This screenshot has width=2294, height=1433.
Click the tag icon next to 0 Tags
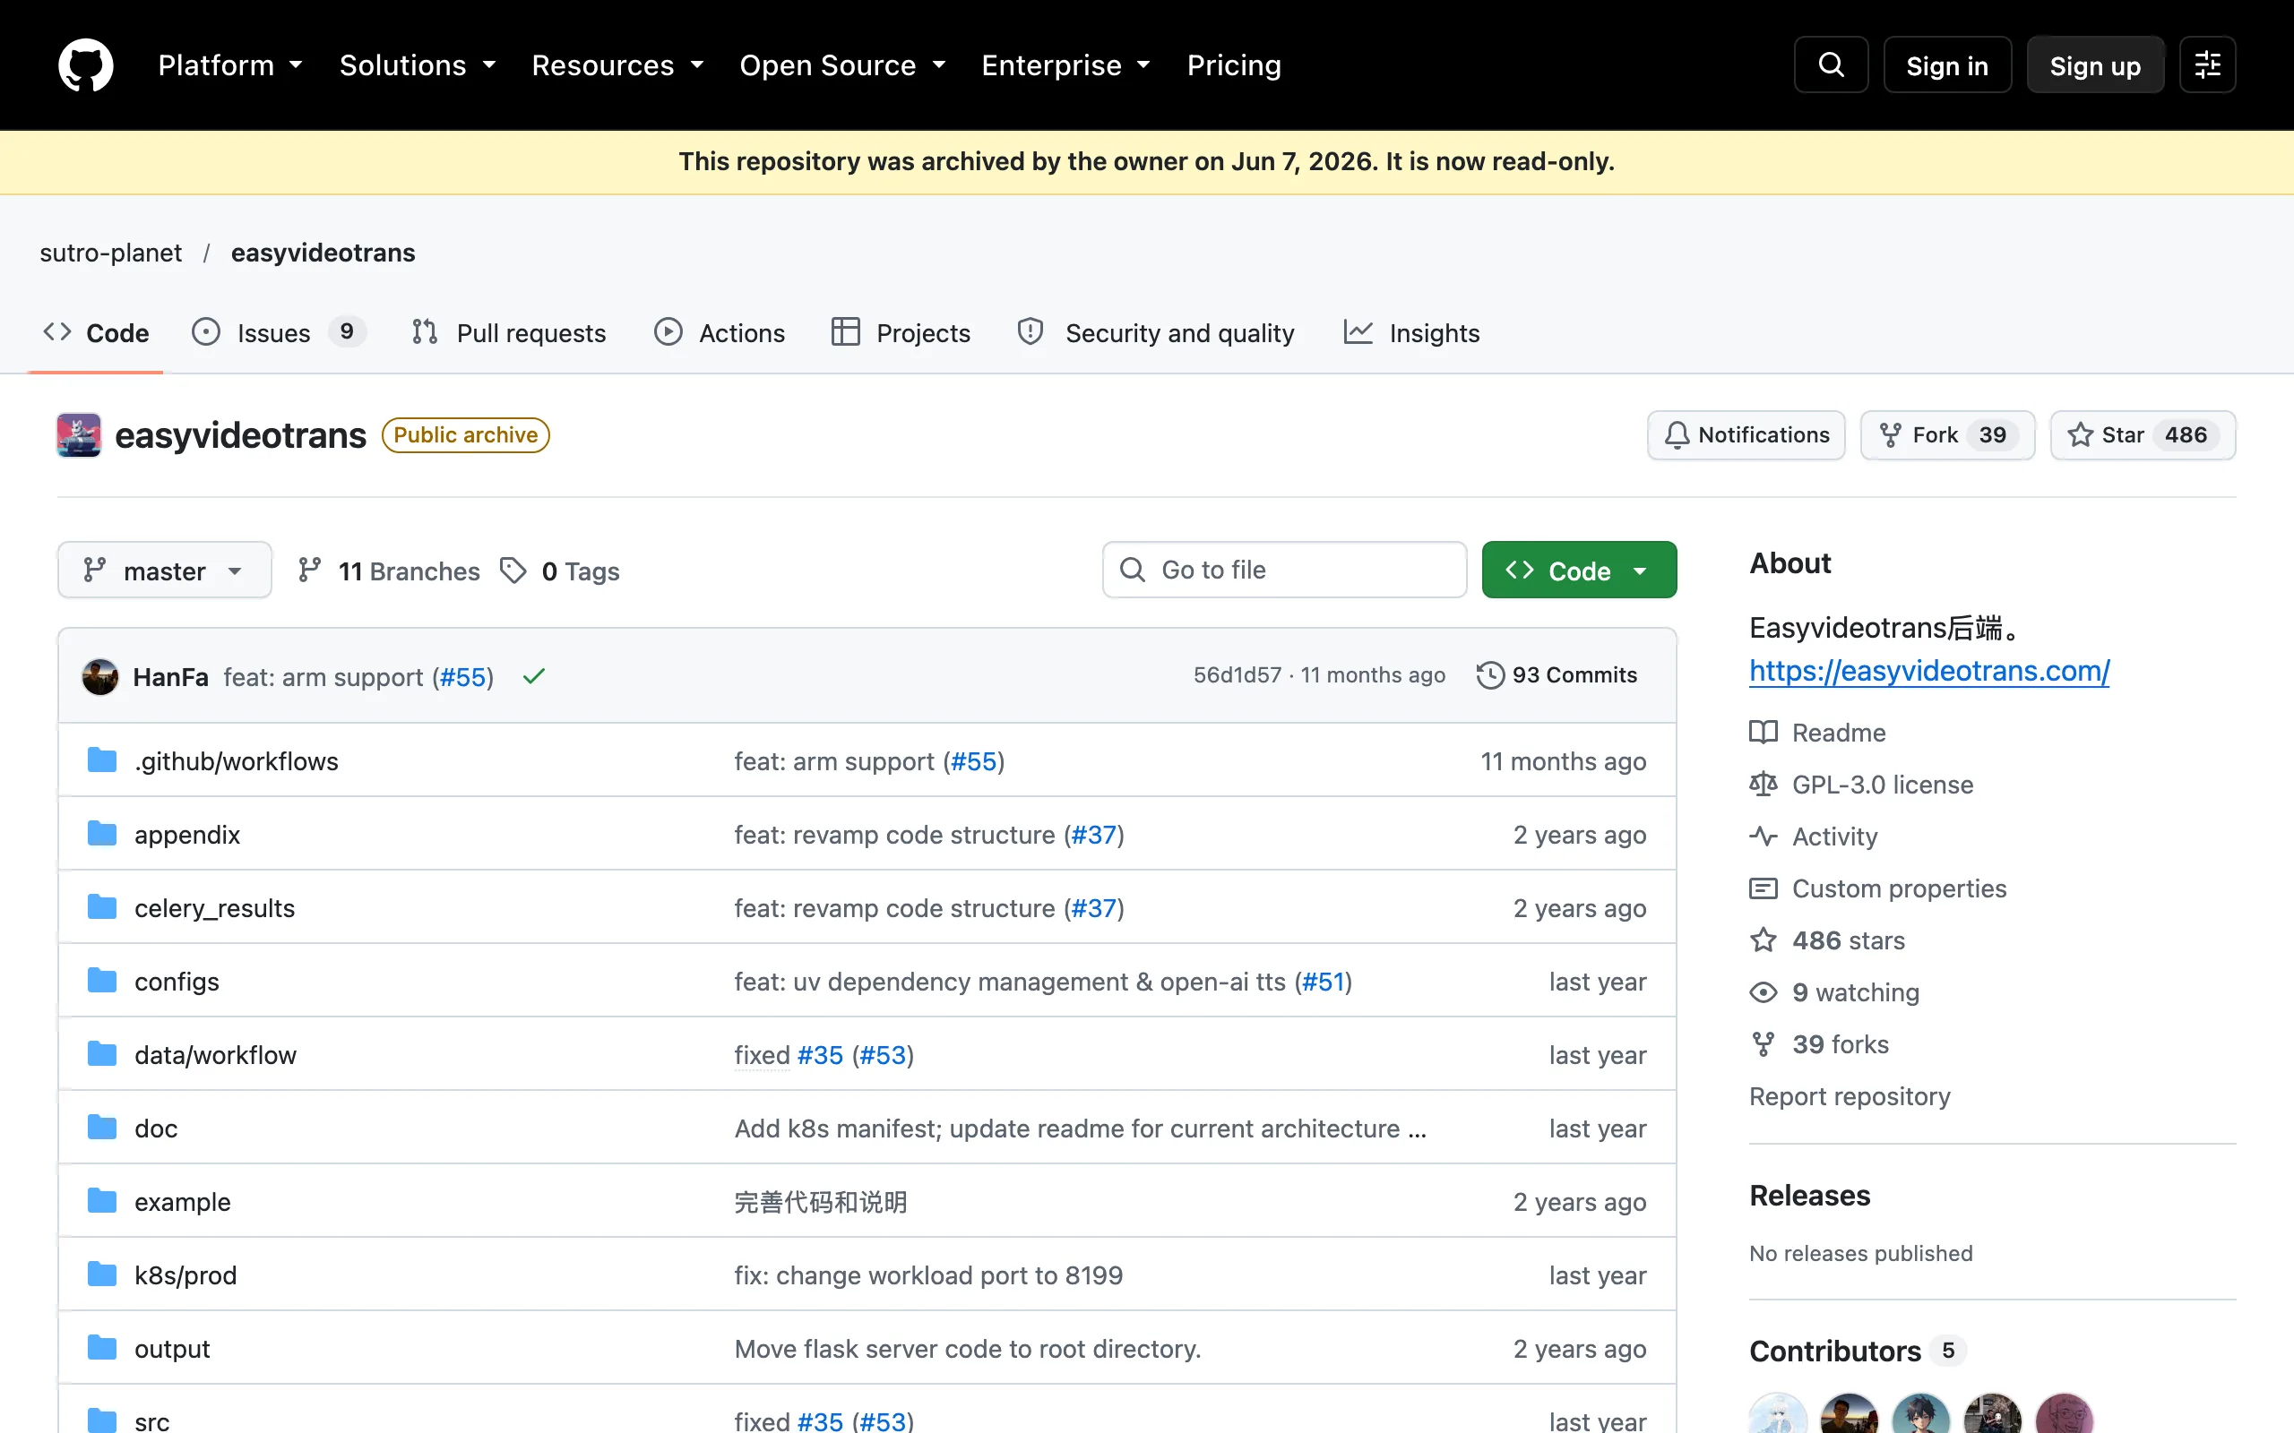pyautogui.click(x=513, y=571)
